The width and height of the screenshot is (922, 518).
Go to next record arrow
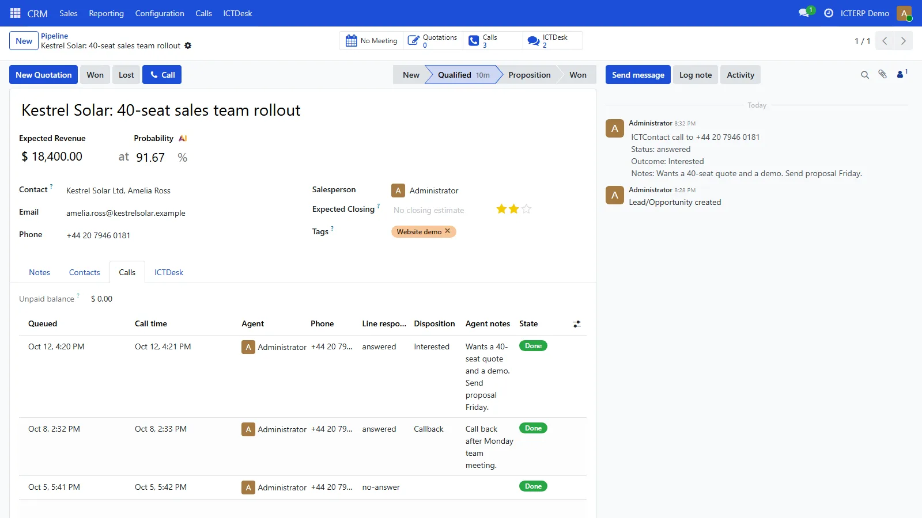pos(903,41)
